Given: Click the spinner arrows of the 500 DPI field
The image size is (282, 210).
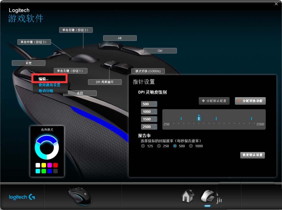Looking at the screenshot, I should click(x=155, y=104).
